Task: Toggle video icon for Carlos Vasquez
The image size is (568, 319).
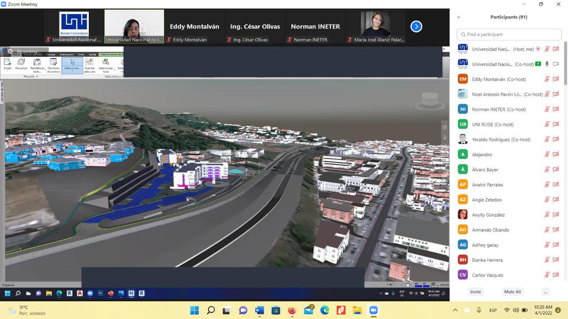Action: click(x=556, y=275)
